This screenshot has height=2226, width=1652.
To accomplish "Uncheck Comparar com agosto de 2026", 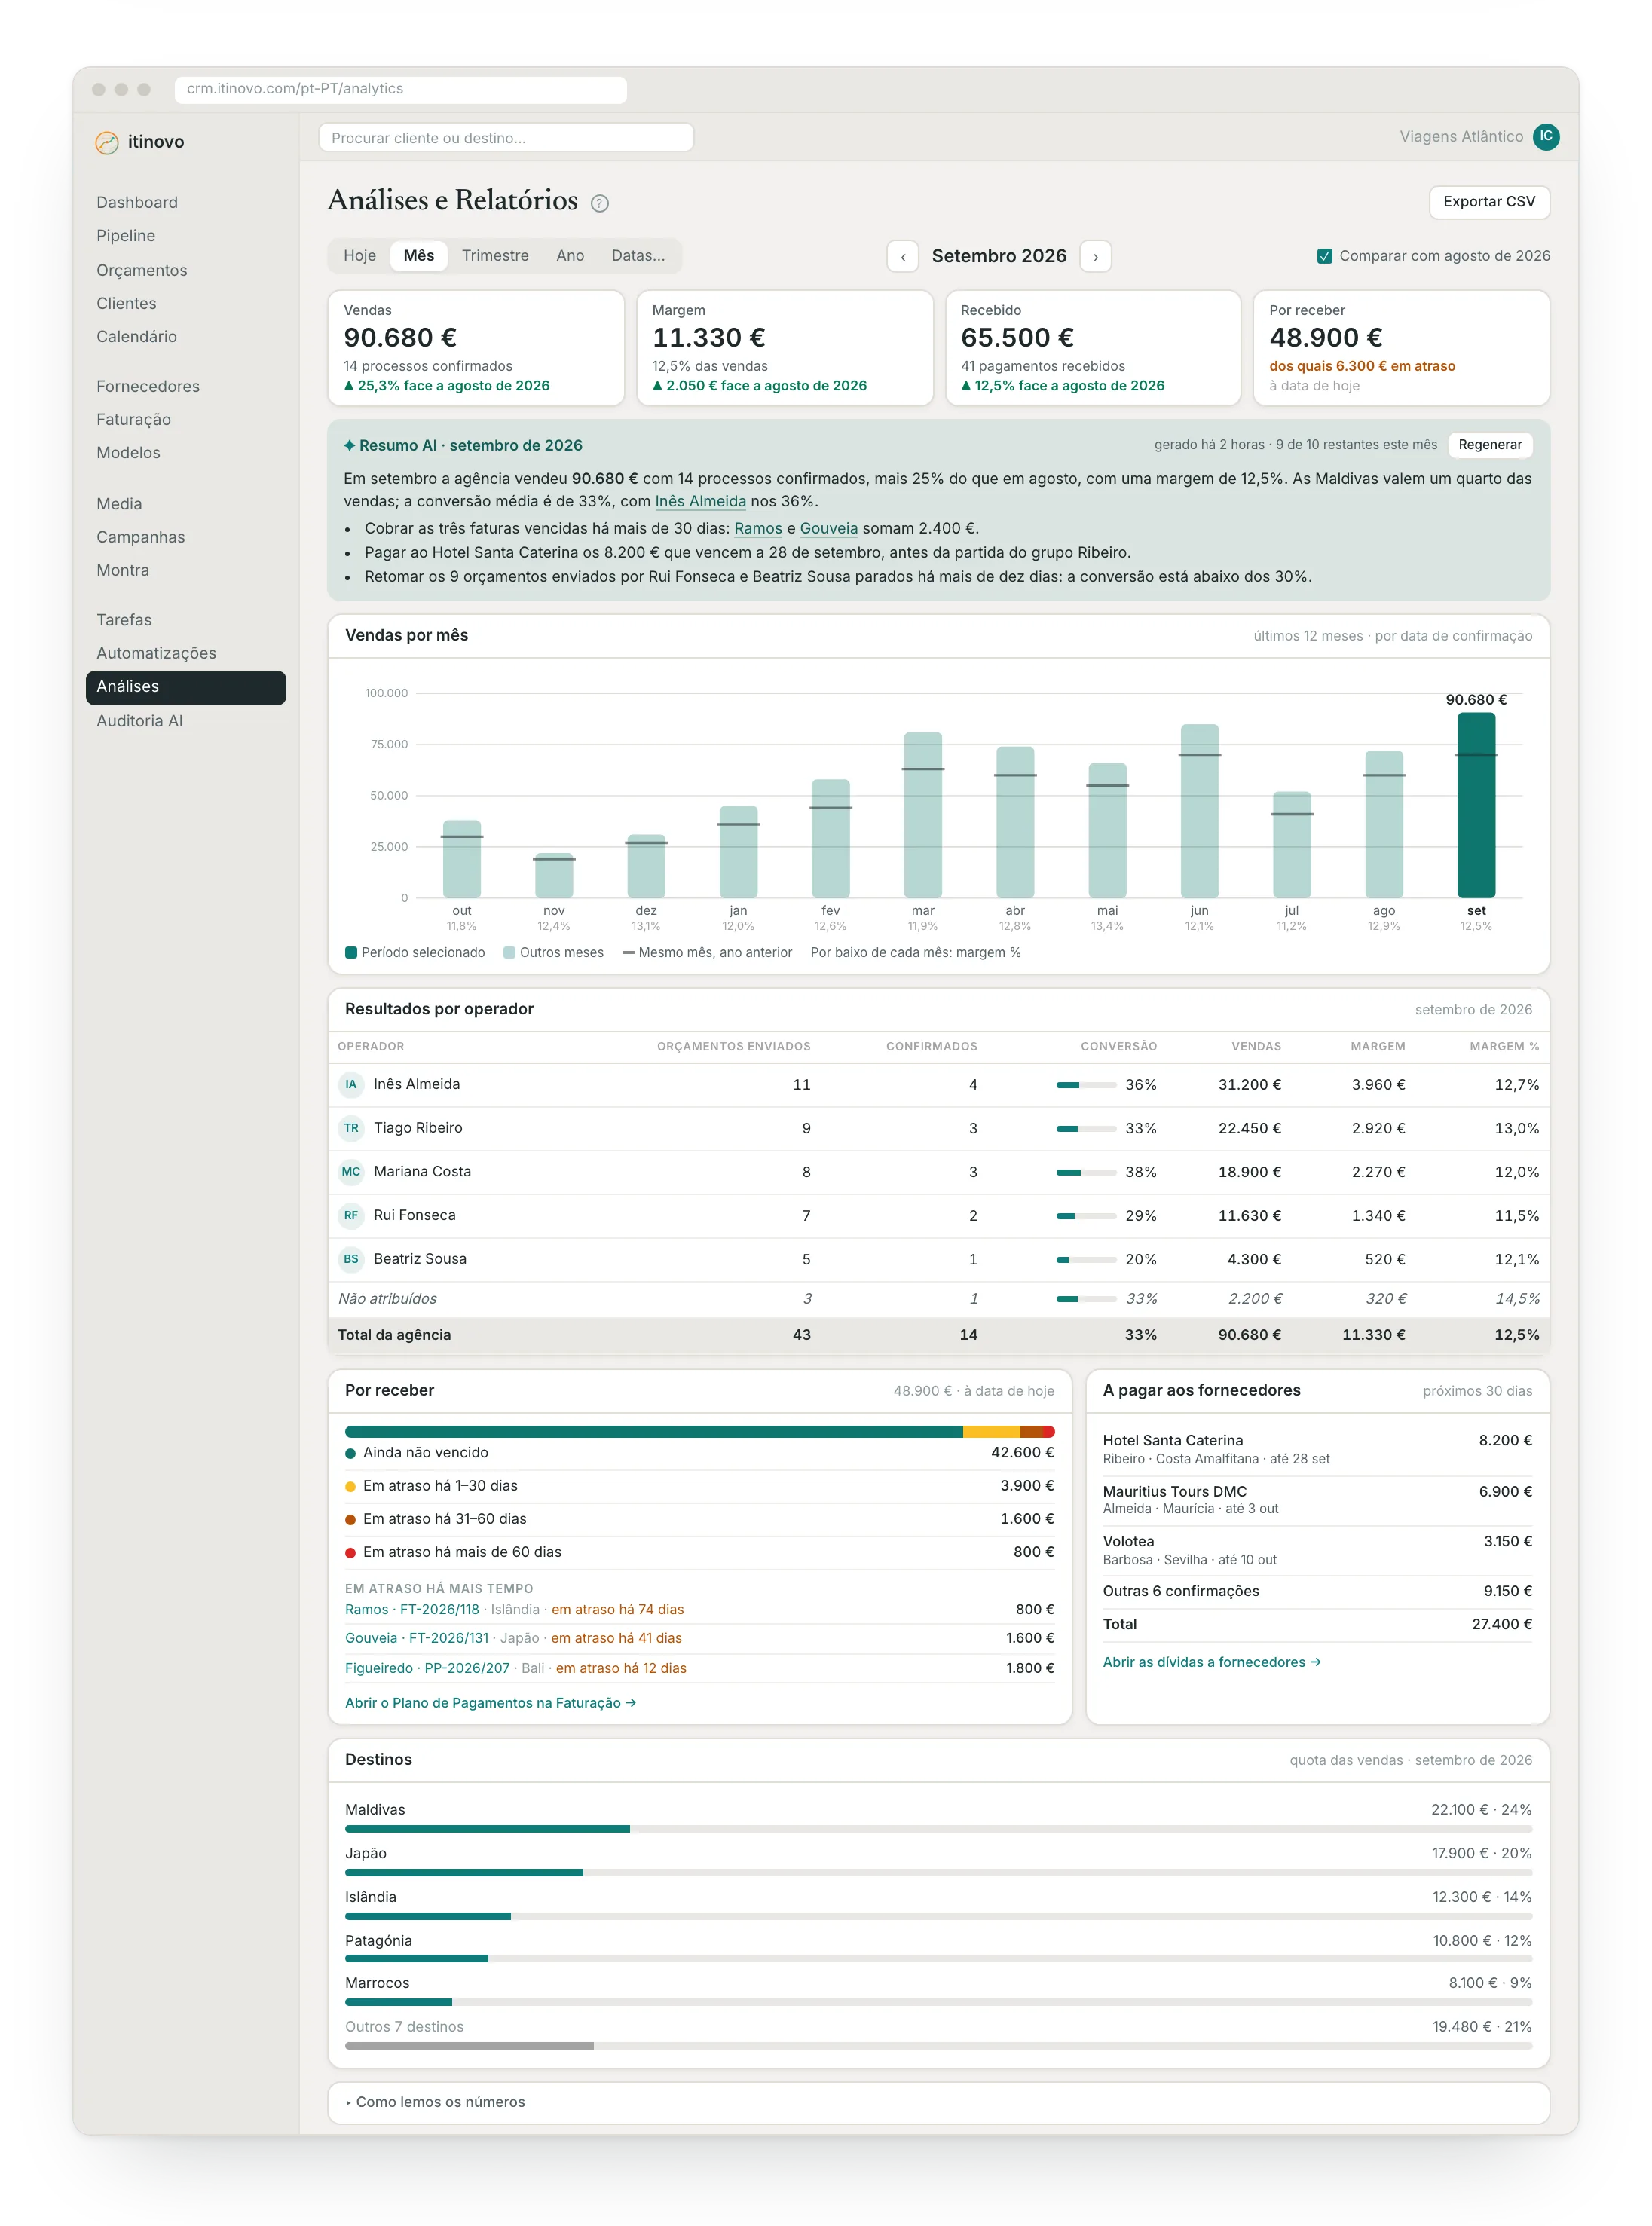I will 1324,256.
